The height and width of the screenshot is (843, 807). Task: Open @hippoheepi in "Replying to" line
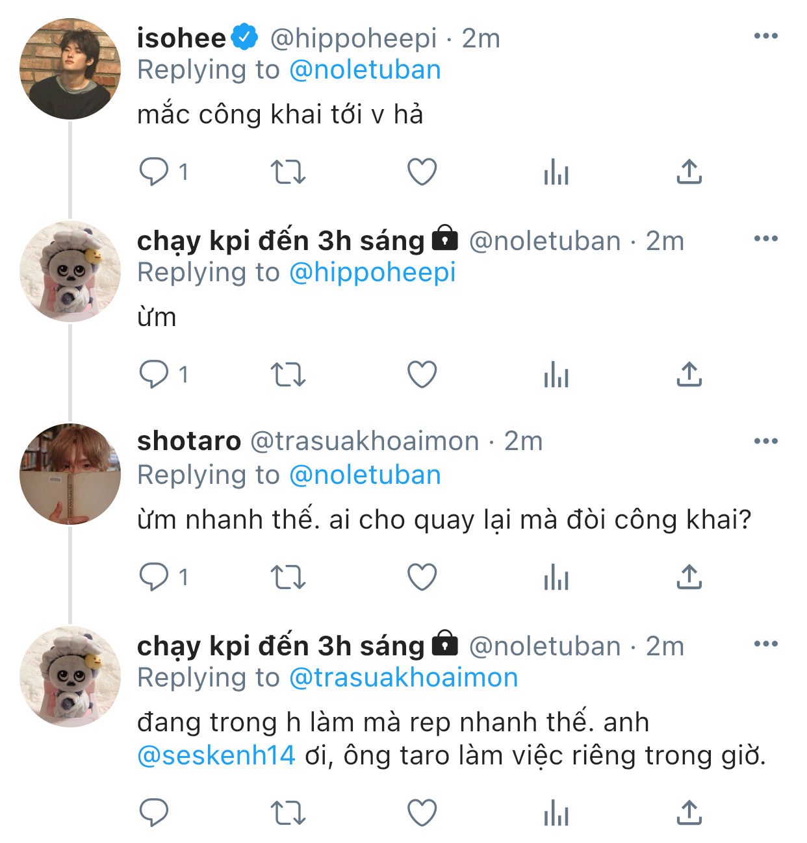click(x=372, y=273)
